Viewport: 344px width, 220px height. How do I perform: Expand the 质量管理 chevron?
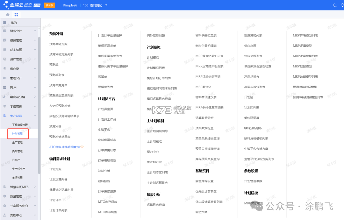point(35,196)
